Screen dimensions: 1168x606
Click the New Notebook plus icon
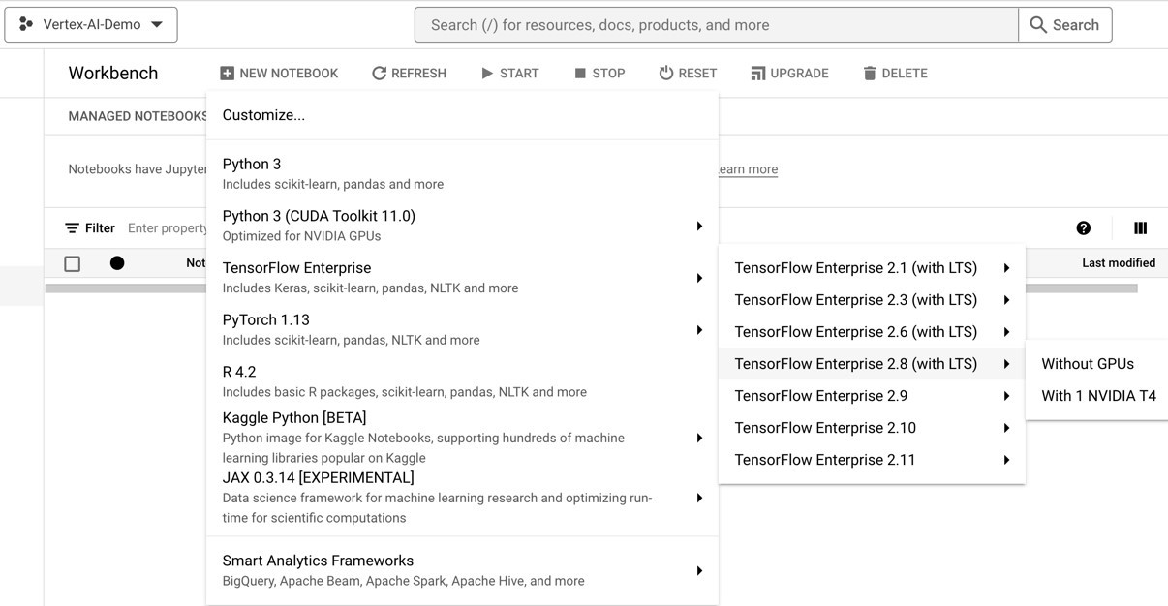click(x=227, y=74)
